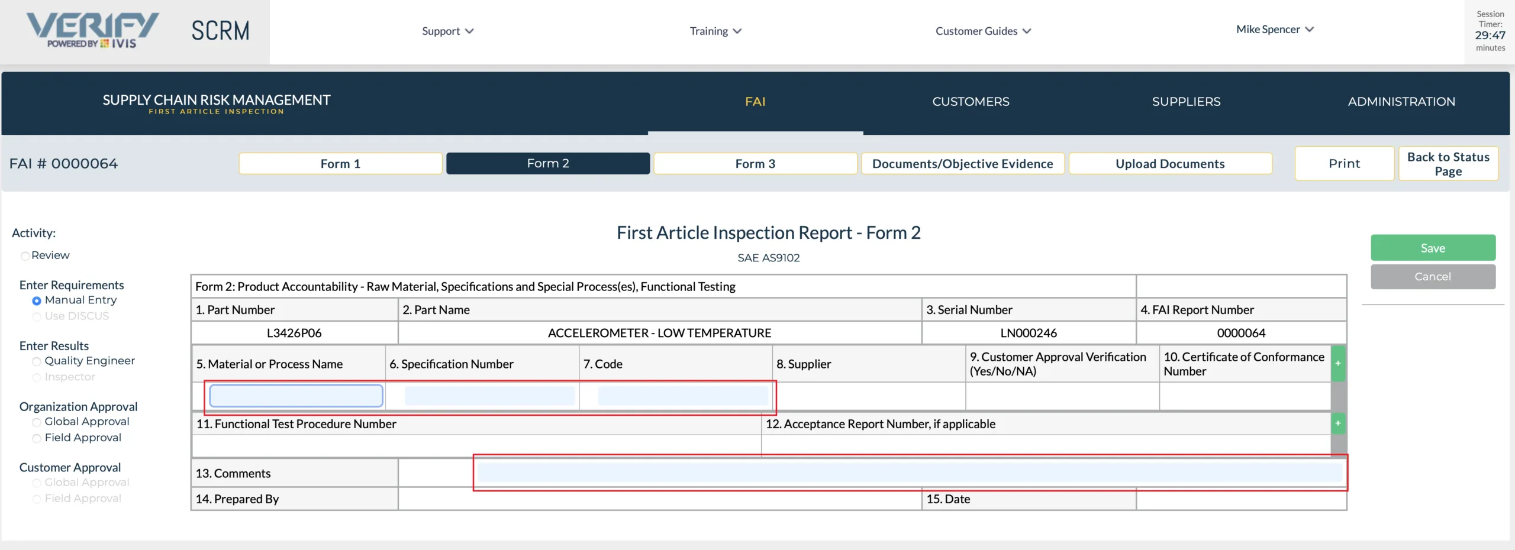Select the Manual Entry radio option
The image size is (1515, 550).
(37, 301)
